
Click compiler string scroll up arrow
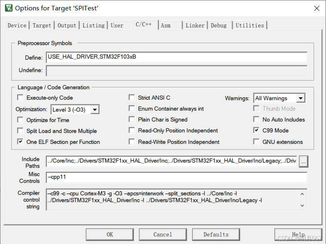[302, 194]
